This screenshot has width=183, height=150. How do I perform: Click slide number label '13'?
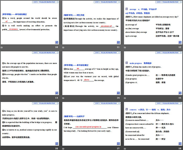pyautogui.click(x=56, y=98)
